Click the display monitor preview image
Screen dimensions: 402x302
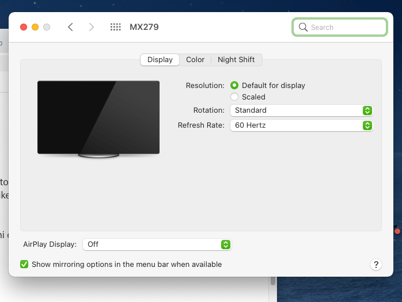pyautogui.click(x=98, y=119)
